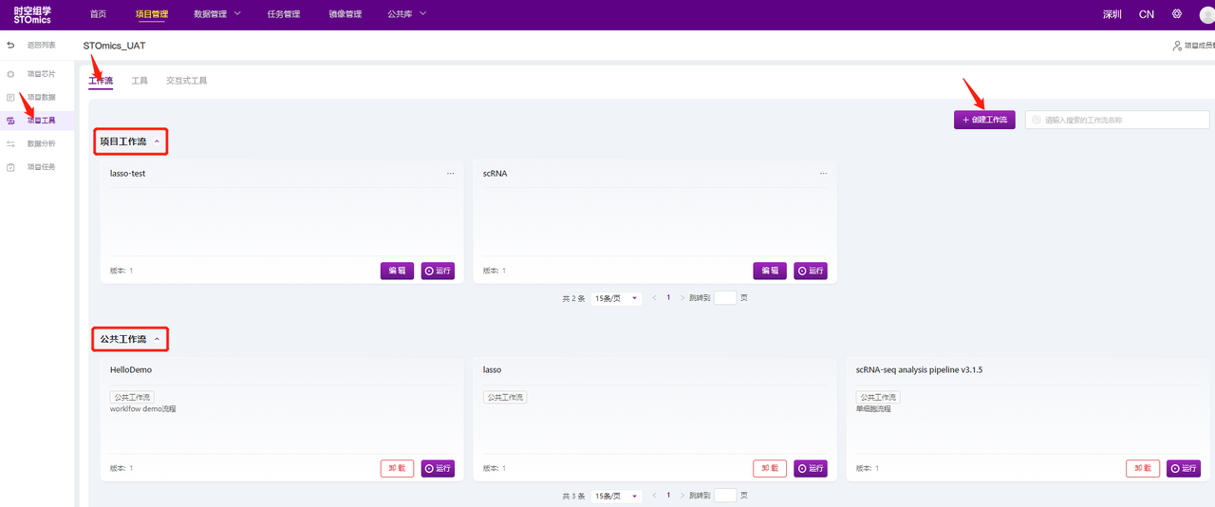The width and height of the screenshot is (1215, 507).
Task: Click the 项目成员 member icon
Action: pos(1177,46)
